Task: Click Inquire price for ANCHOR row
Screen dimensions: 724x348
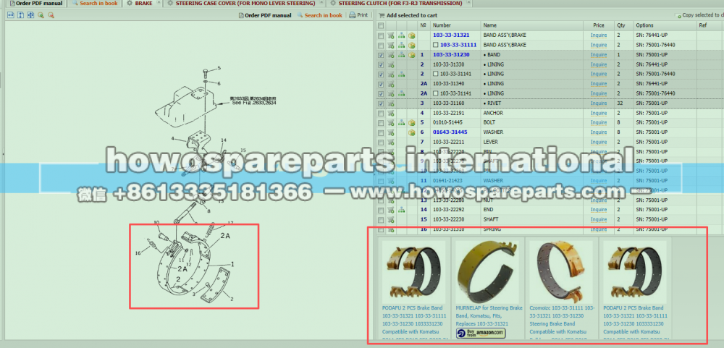Action: [x=599, y=113]
